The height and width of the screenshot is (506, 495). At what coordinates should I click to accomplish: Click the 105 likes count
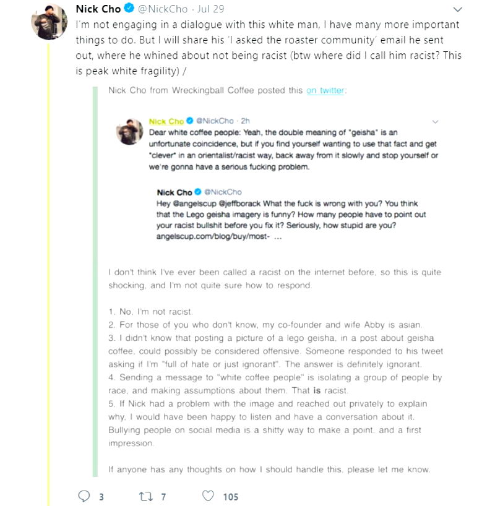[230, 496]
